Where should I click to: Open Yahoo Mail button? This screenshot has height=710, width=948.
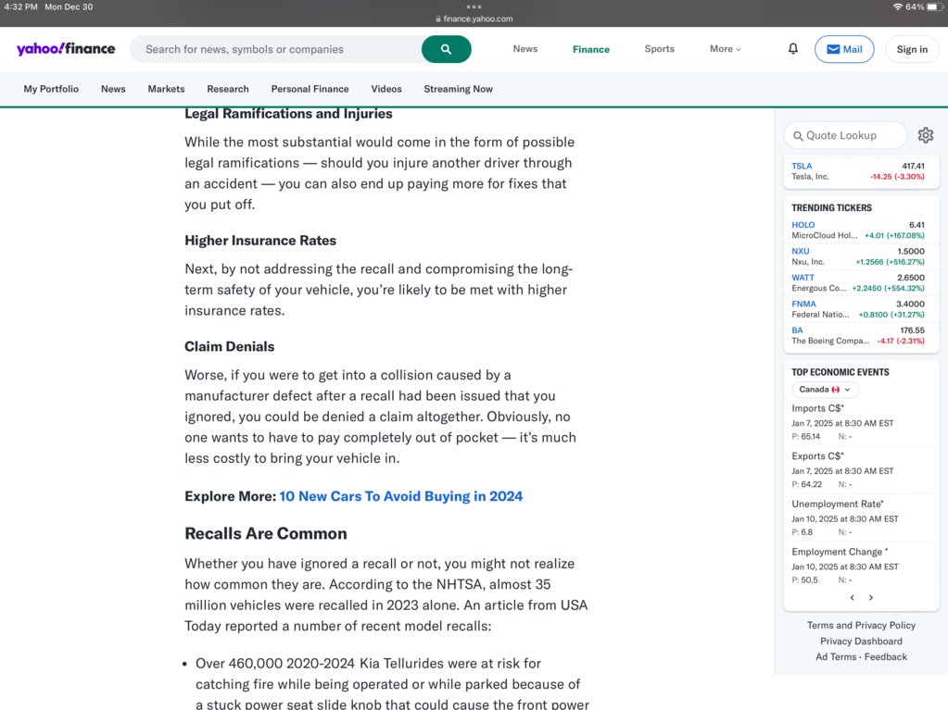coord(844,49)
